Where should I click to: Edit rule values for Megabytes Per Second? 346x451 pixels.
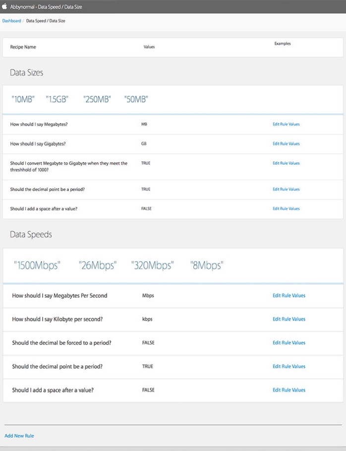pyautogui.click(x=289, y=295)
